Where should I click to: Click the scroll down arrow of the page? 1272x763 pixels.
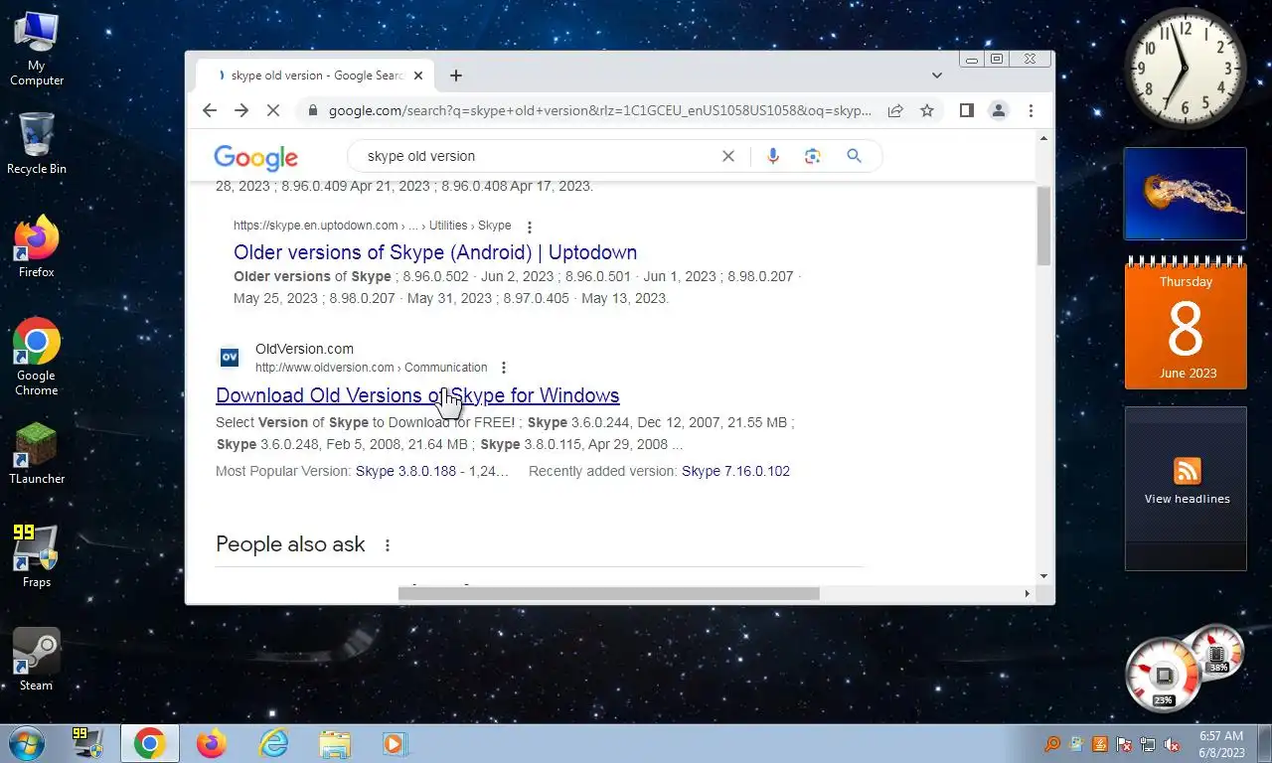click(x=1043, y=575)
